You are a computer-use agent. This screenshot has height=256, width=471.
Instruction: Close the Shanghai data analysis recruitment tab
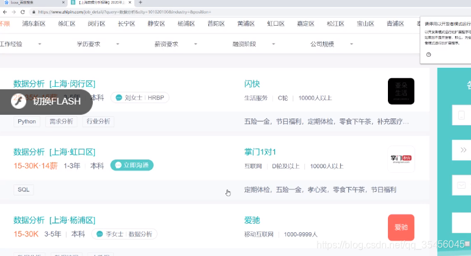130,2
